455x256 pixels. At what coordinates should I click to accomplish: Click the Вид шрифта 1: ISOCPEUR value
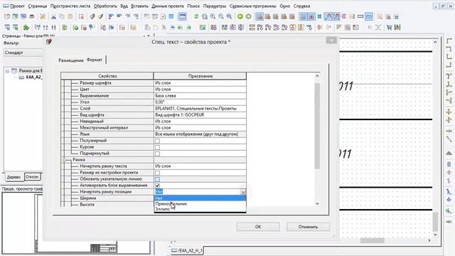tap(200, 115)
